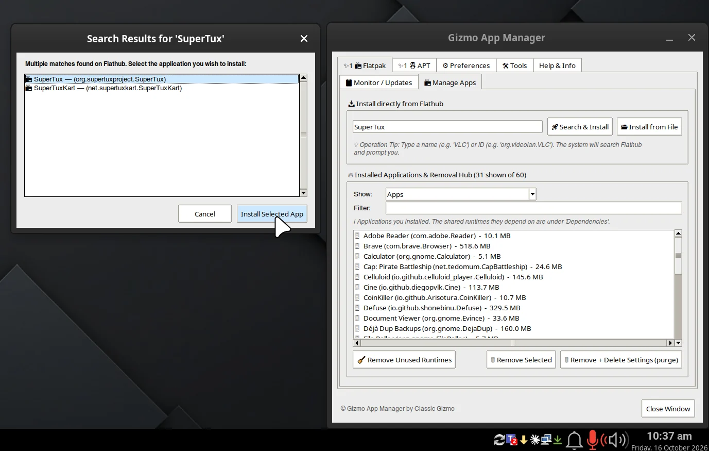
Task: Click the sync refresh tray icon
Action: pyautogui.click(x=499, y=440)
